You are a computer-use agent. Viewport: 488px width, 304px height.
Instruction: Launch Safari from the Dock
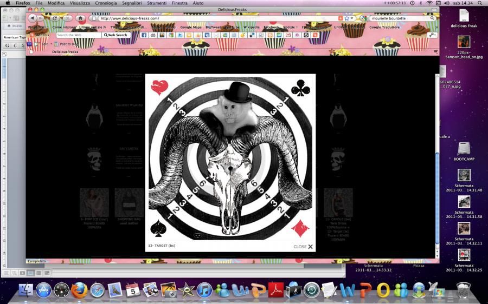(x=97, y=290)
